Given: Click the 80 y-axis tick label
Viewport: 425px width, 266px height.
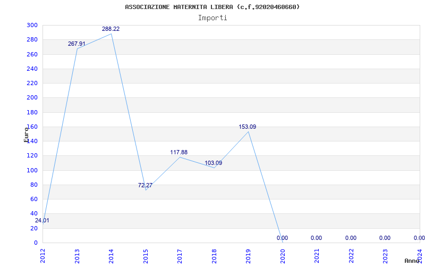Looking at the screenshot, I should 33,185.
